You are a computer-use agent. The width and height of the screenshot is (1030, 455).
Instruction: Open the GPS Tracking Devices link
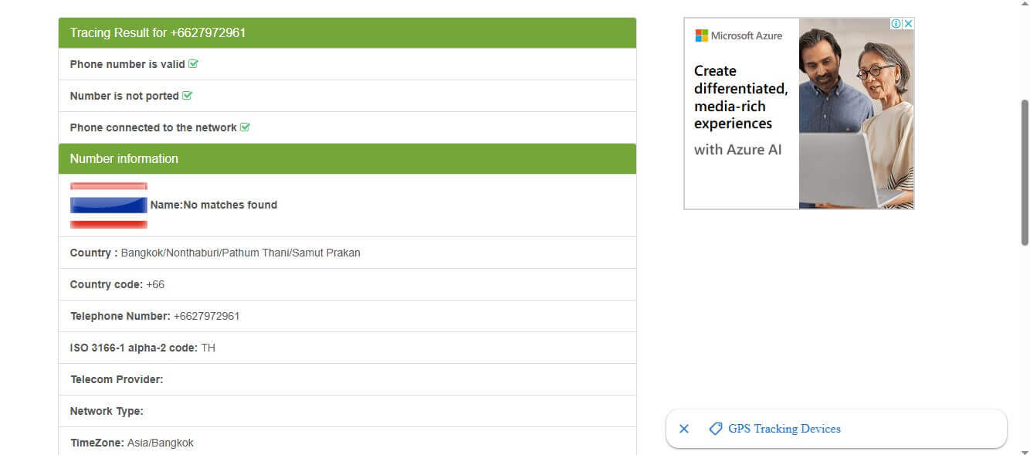[784, 429]
